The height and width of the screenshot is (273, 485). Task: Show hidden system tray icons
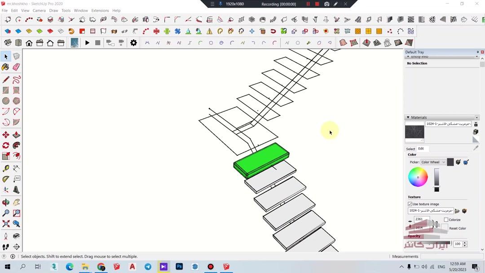pyautogui.click(x=401, y=267)
